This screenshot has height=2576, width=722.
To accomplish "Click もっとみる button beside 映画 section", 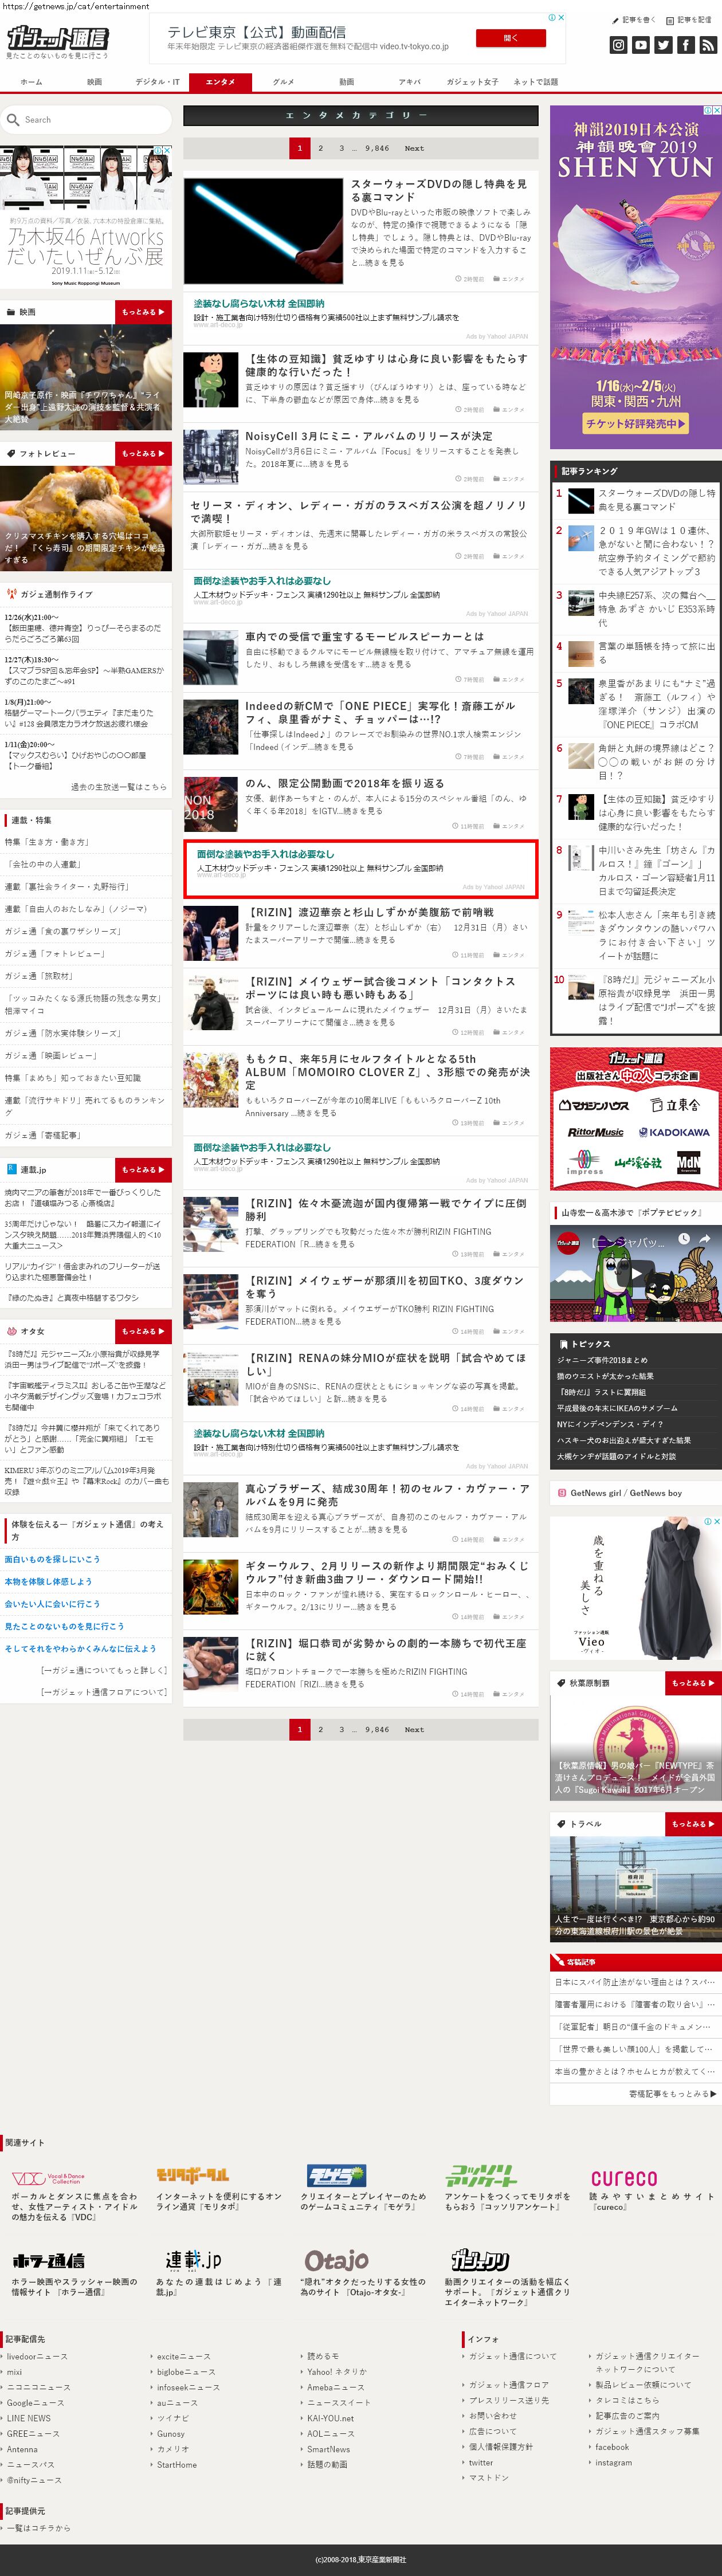I will coord(143,312).
